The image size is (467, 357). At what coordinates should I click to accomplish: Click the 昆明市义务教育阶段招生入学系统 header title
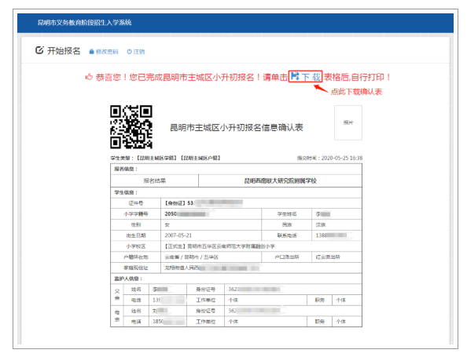click(x=85, y=23)
